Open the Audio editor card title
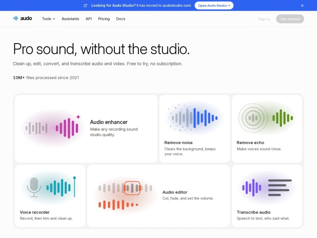Image resolution: width=317 pixels, height=238 pixels. (175, 192)
